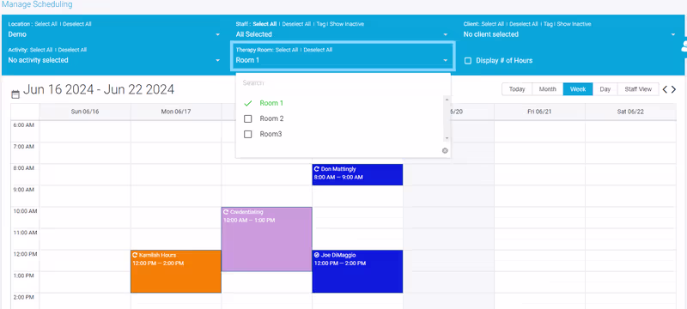Open the Kamilah Hours orange event
The image size is (687, 309).
pyautogui.click(x=176, y=271)
